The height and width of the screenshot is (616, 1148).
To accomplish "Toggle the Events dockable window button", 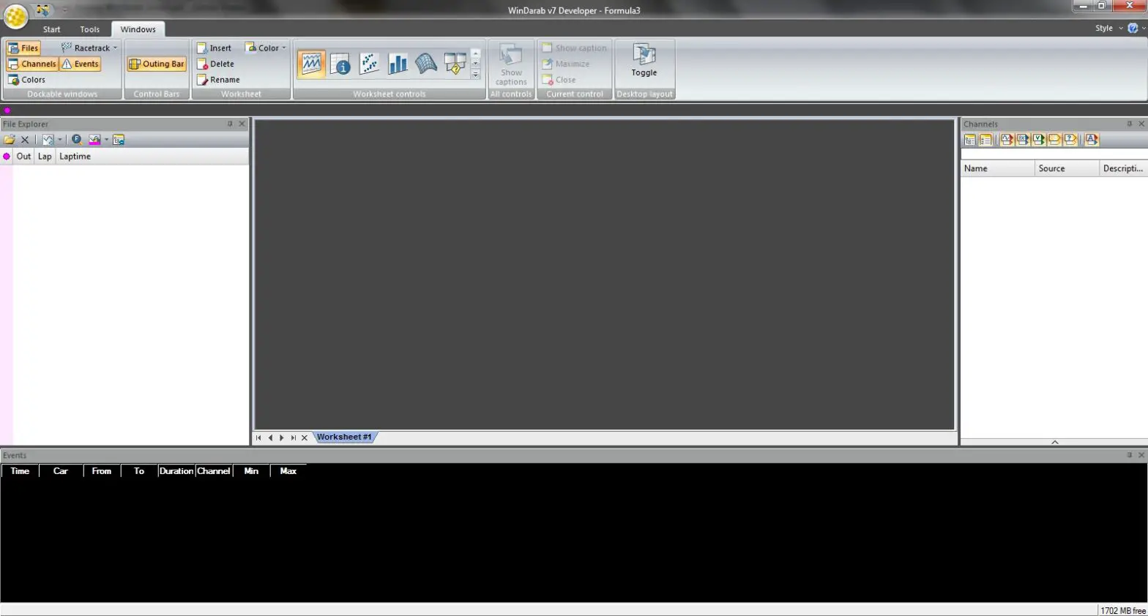I will [x=81, y=64].
